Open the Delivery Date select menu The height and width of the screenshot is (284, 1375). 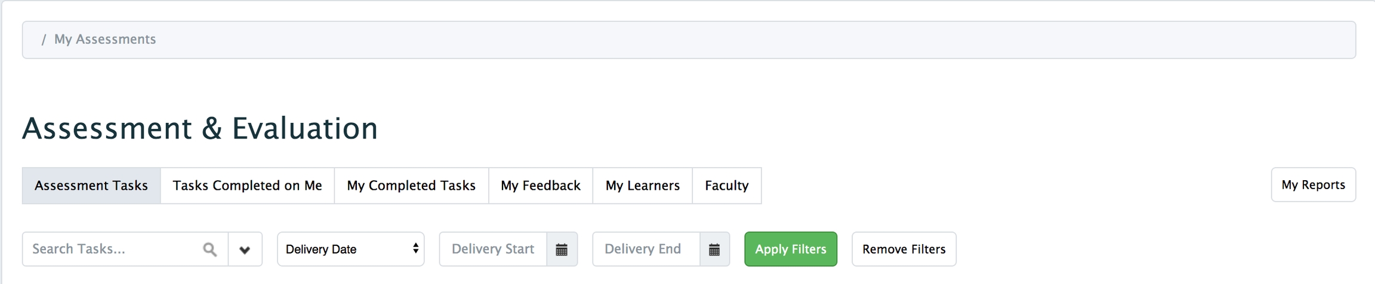coord(350,249)
